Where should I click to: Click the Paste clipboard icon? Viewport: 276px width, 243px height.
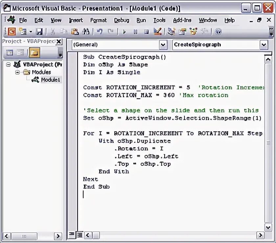pyautogui.click(x=75, y=32)
